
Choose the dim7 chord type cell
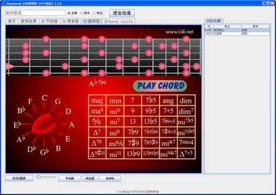tap(186, 111)
